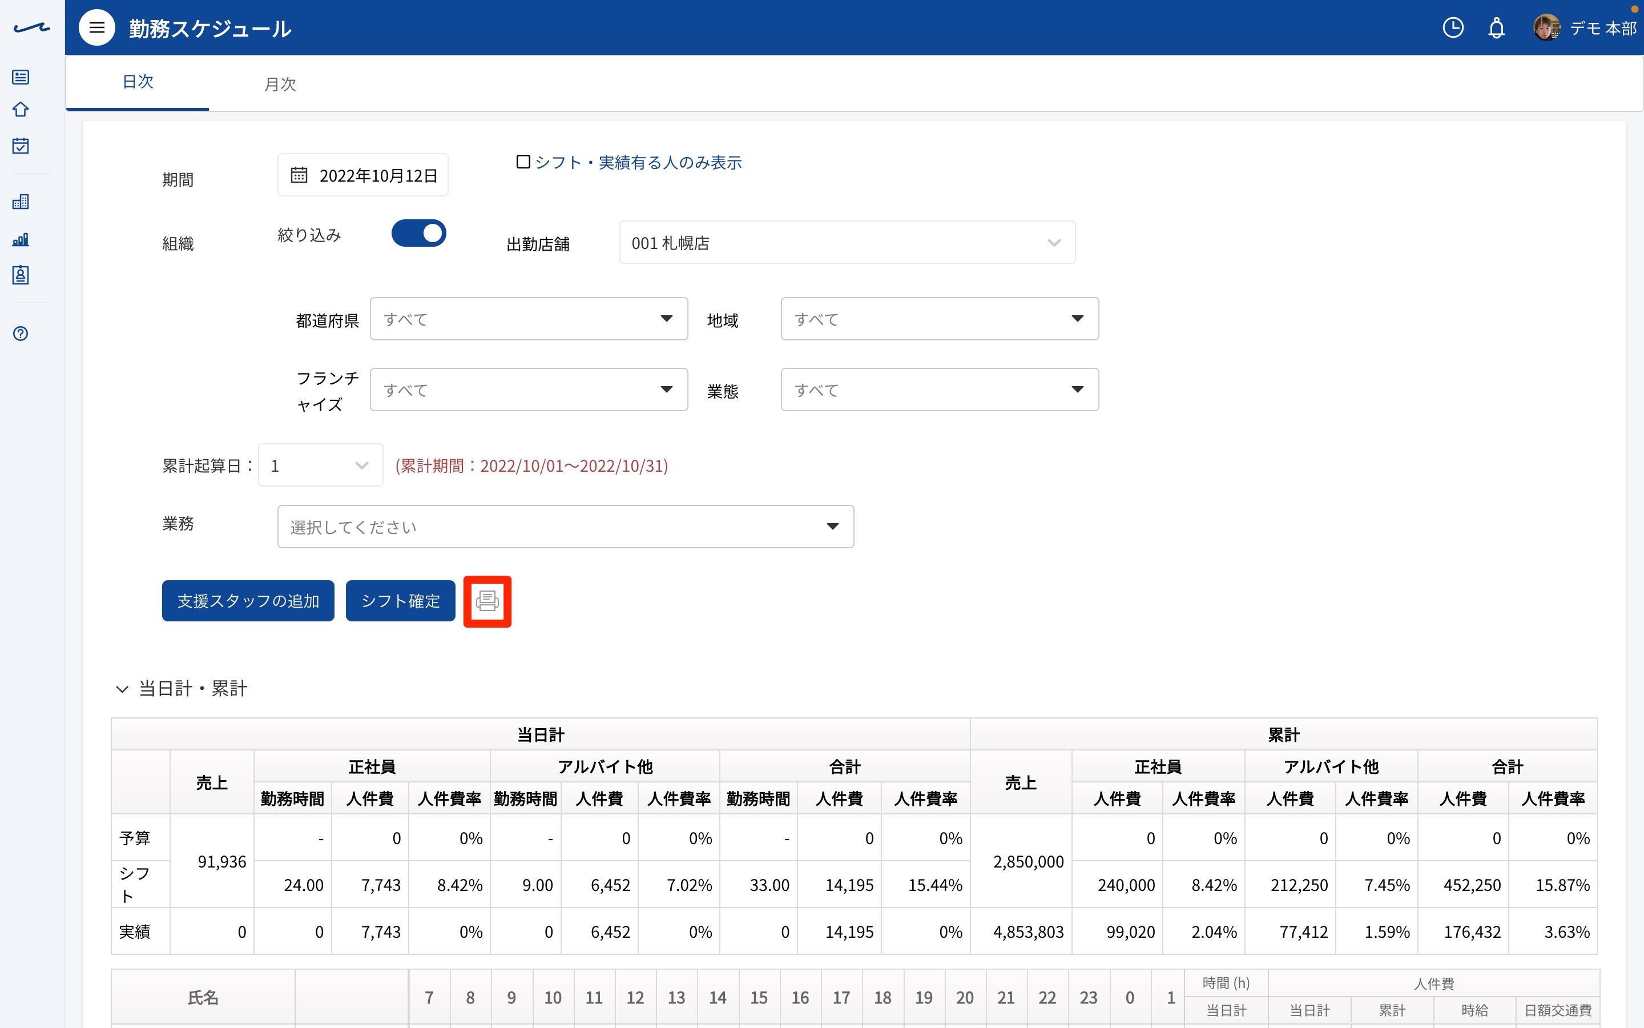Viewport: 1644px width, 1028px height.
Task: Click the 日額交通費 column header
Action: click(1558, 1010)
